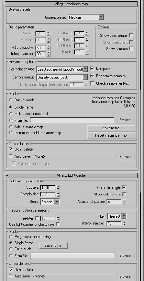Disable the Multipass checkbox
The width and height of the screenshot is (144, 281).
click(92, 69)
